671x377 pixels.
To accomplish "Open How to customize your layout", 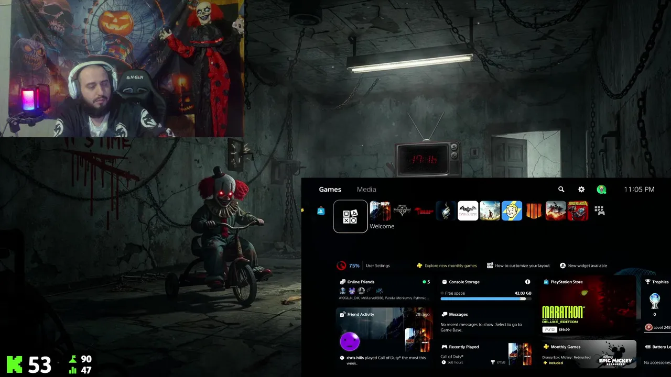I will click(518, 265).
